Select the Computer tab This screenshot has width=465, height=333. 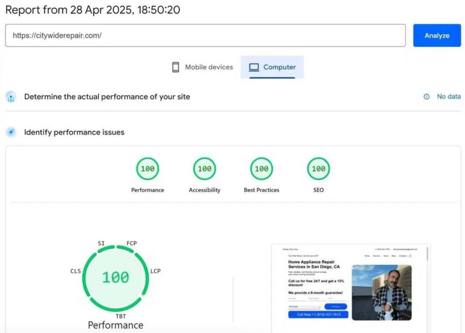(272, 67)
